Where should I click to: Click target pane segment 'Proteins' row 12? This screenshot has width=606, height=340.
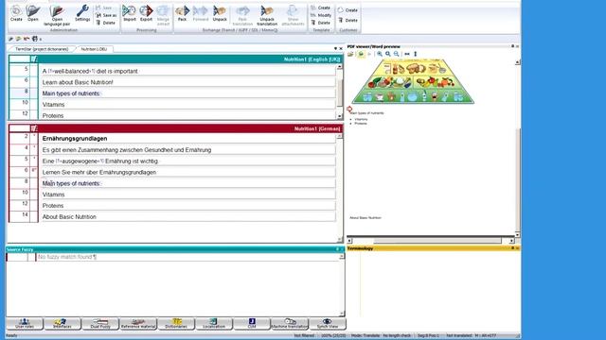point(188,206)
